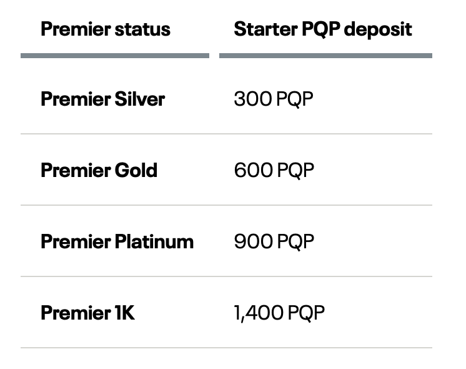This screenshot has height=369, width=466.
Task: Select the Premier Silver row label
Action: click(102, 99)
